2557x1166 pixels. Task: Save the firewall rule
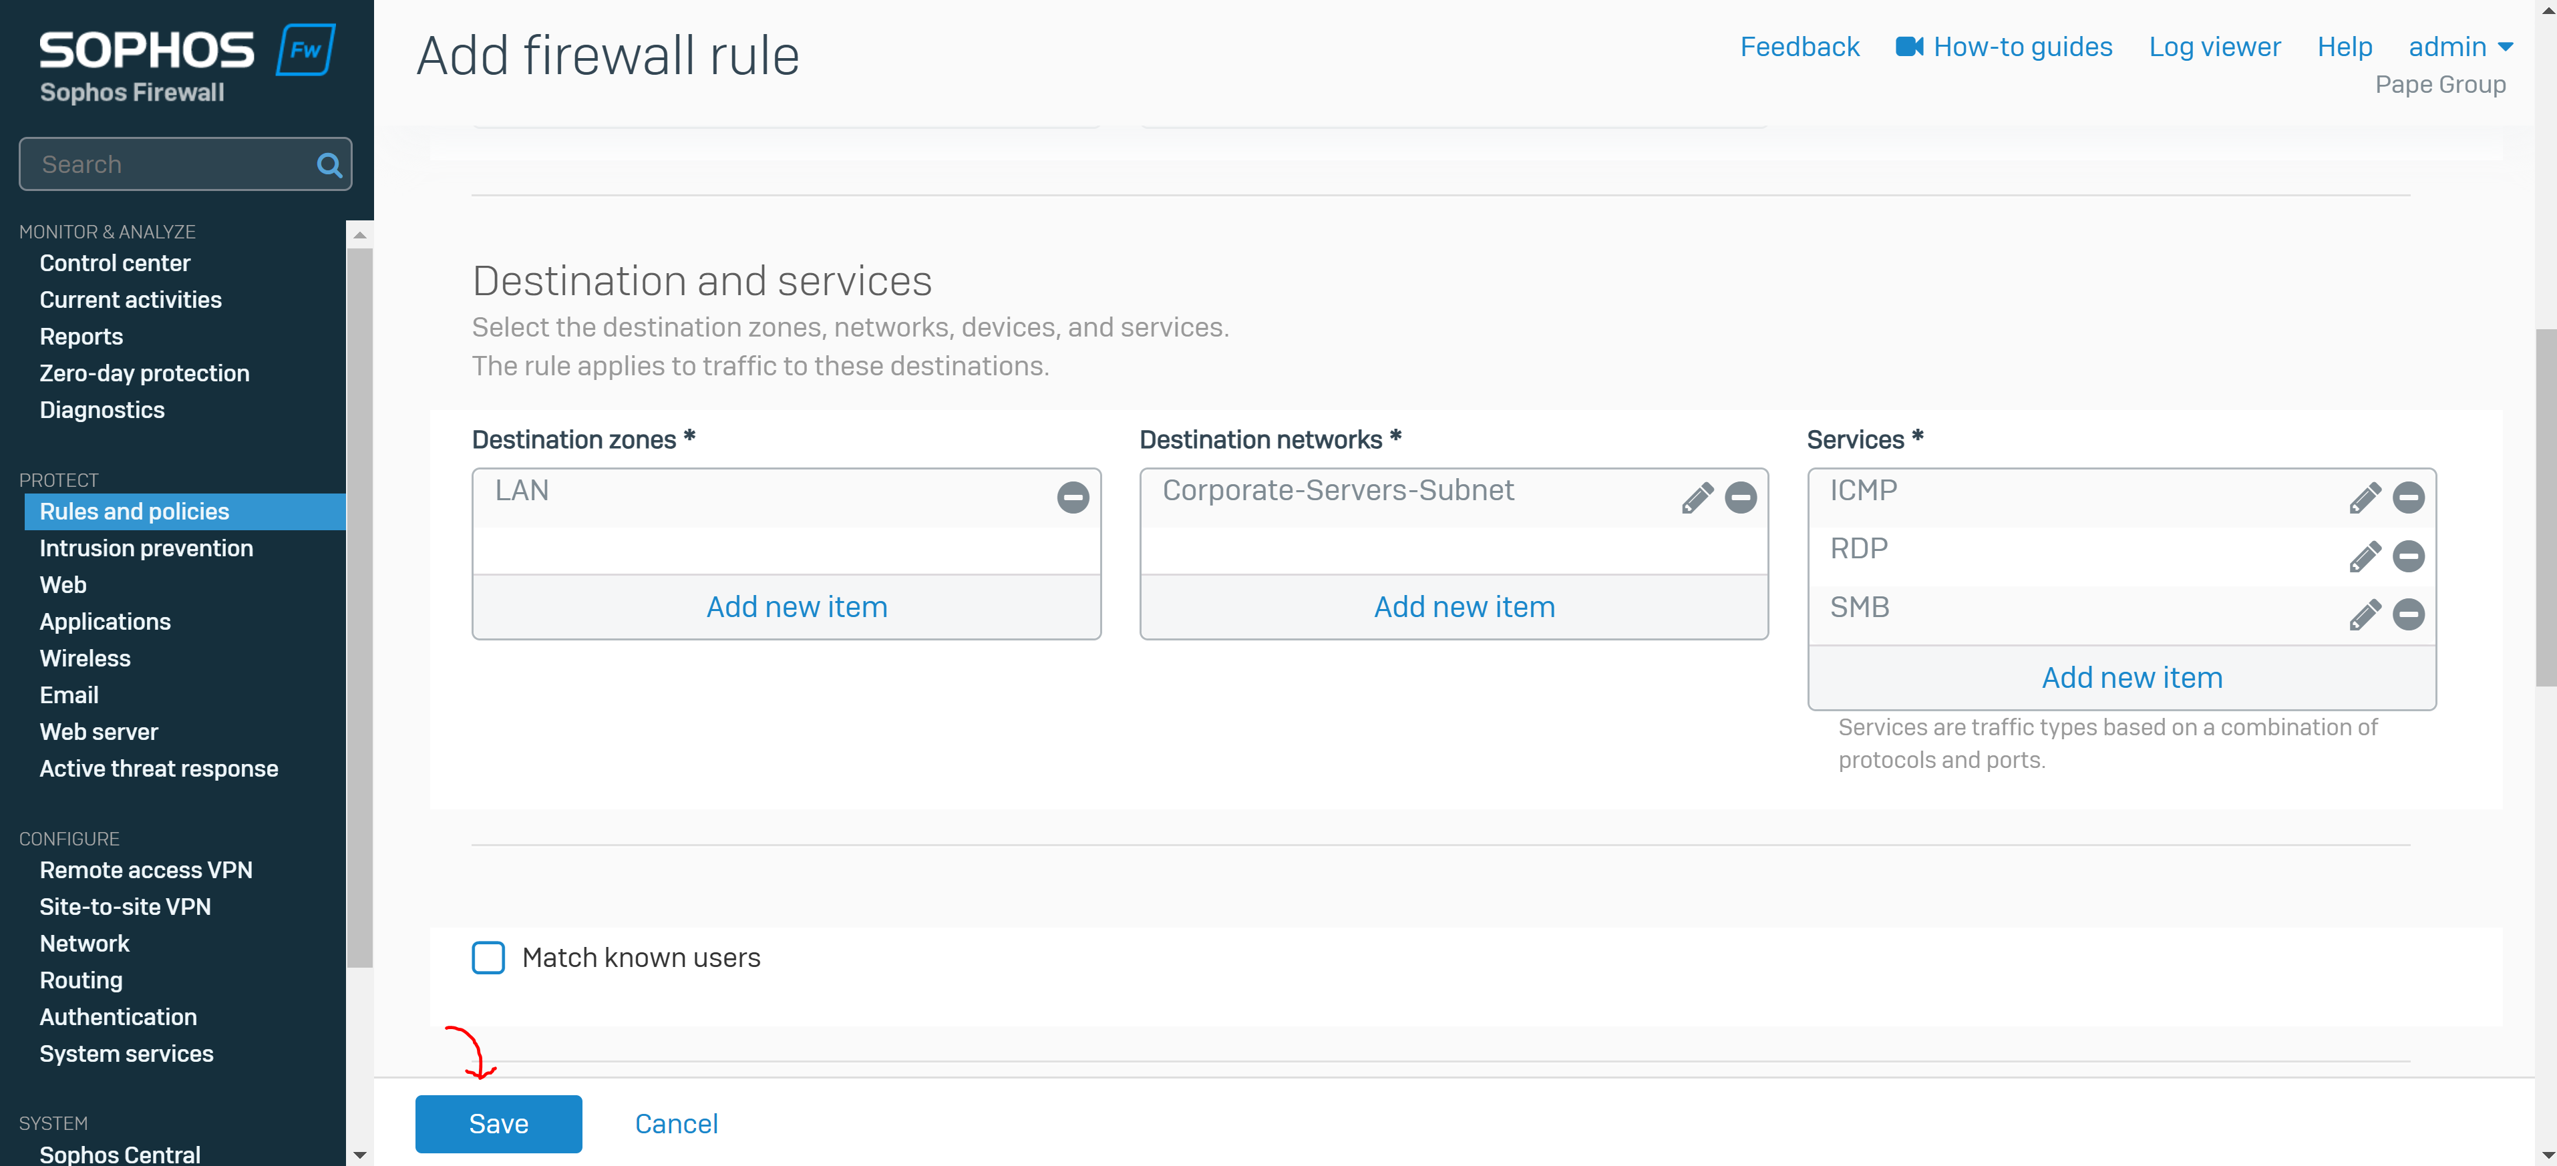point(498,1123)
